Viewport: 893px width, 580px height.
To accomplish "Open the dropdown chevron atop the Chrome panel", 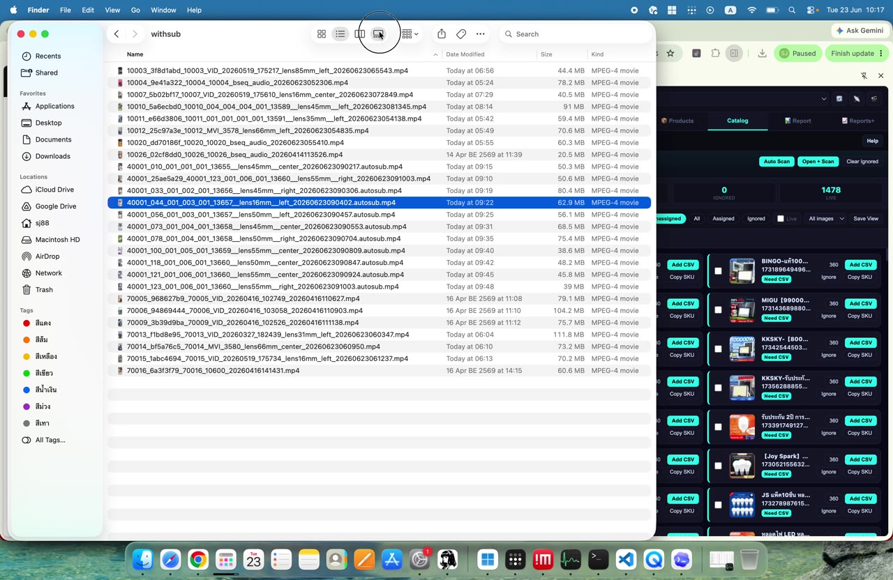I will coord(824,99).
